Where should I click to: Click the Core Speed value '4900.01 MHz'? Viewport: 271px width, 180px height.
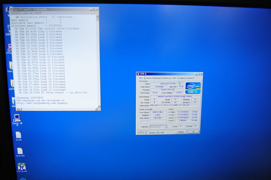coord(158,112)
